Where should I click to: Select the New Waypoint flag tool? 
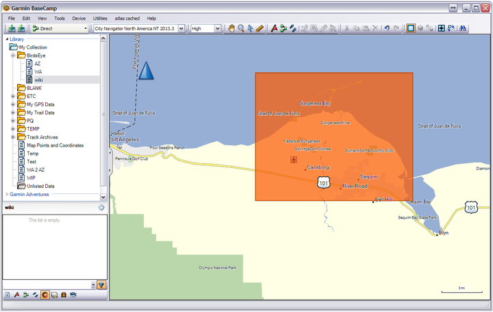[274, 28]
